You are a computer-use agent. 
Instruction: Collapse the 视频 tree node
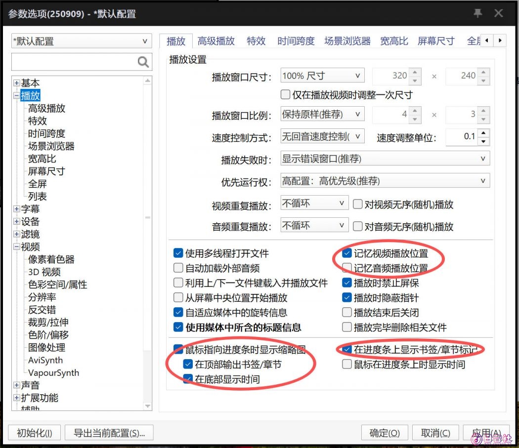point(16,246)
